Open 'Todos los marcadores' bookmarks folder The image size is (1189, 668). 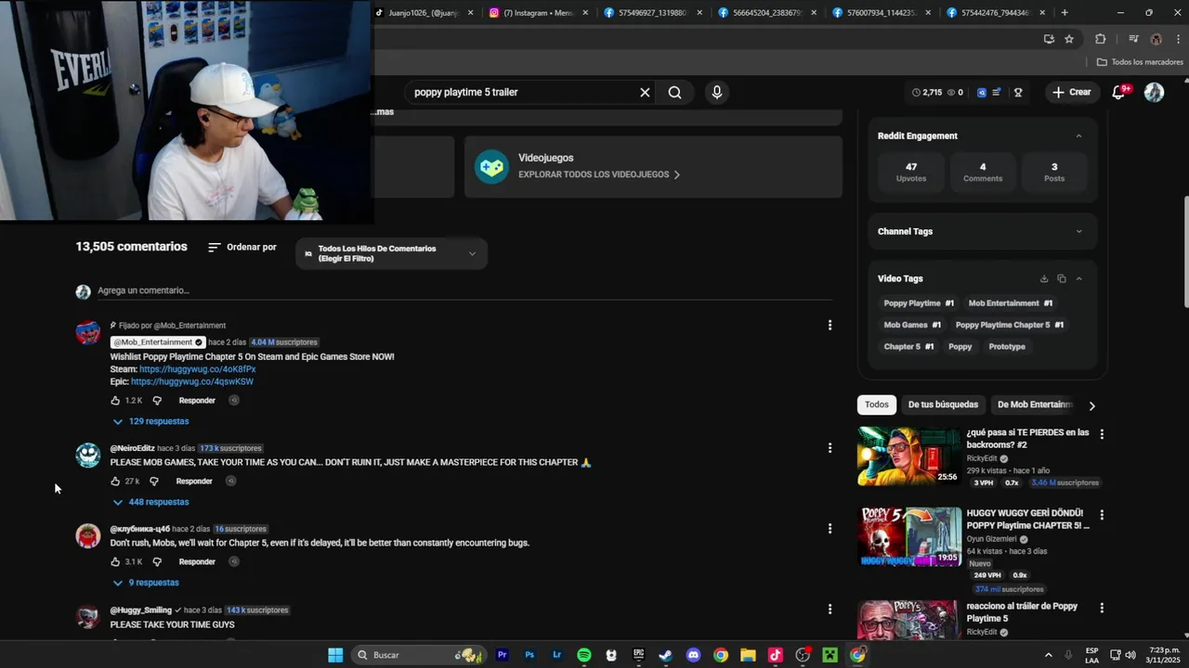(x=1140, y=62)
